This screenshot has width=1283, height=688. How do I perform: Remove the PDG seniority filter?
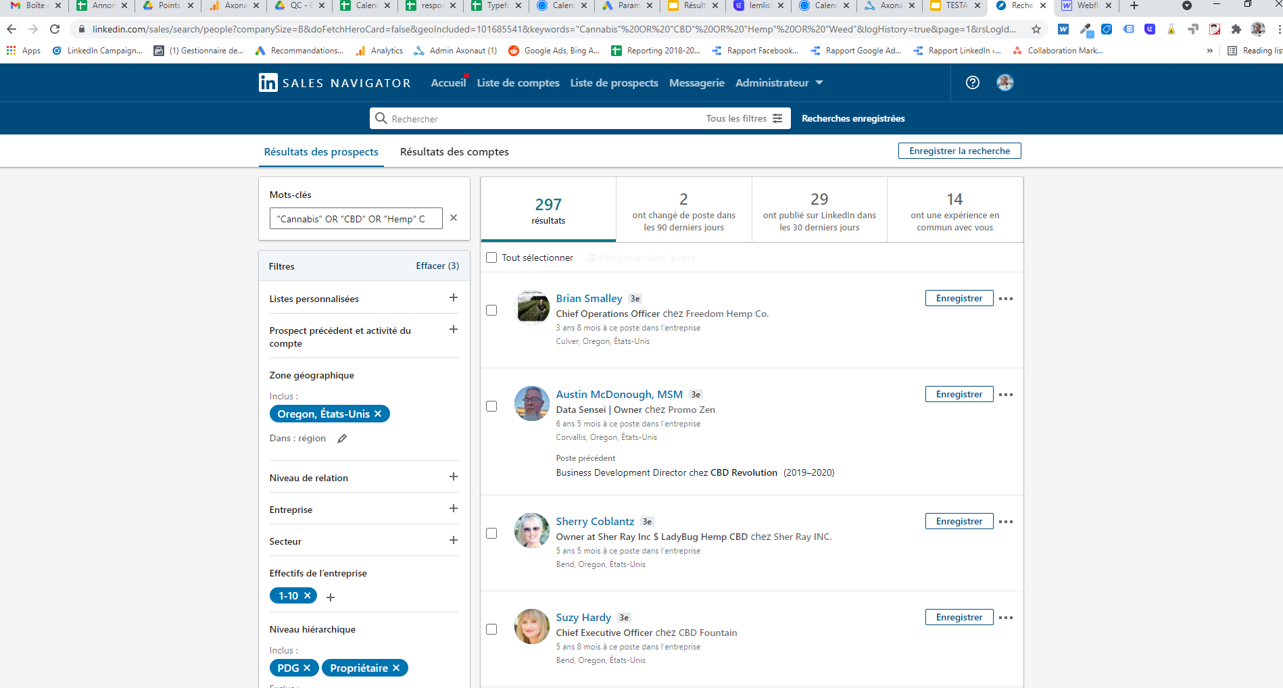306,668
